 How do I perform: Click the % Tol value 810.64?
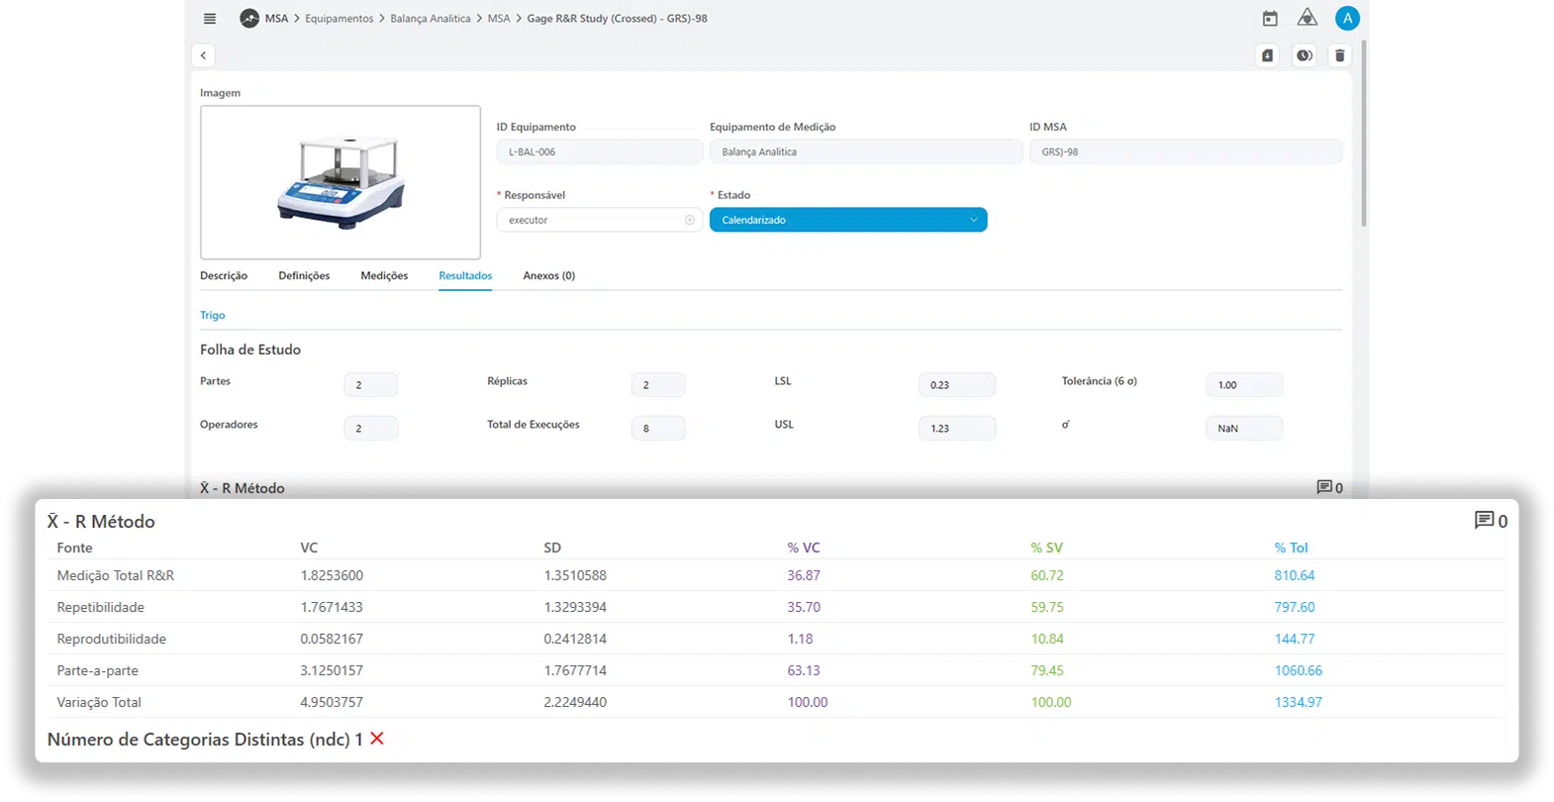click(x=1295, y=575)
